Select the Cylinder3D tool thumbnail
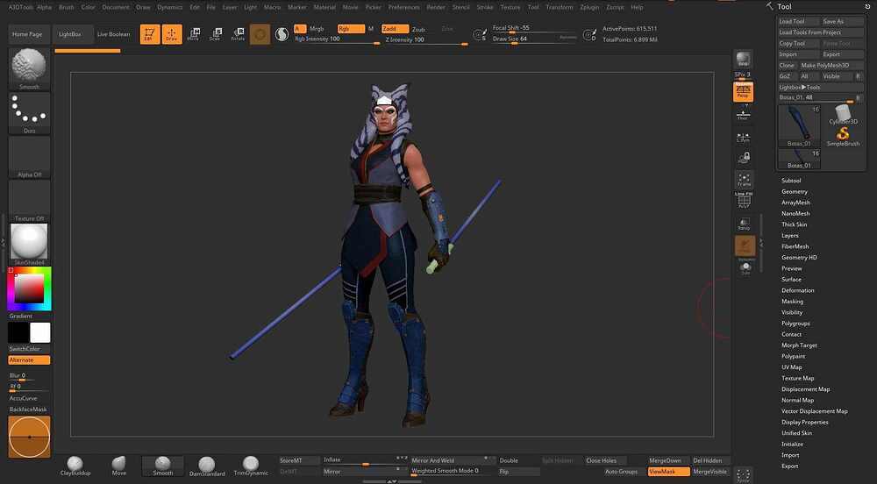This screenshot has width=877, height=484. [843, 115]
